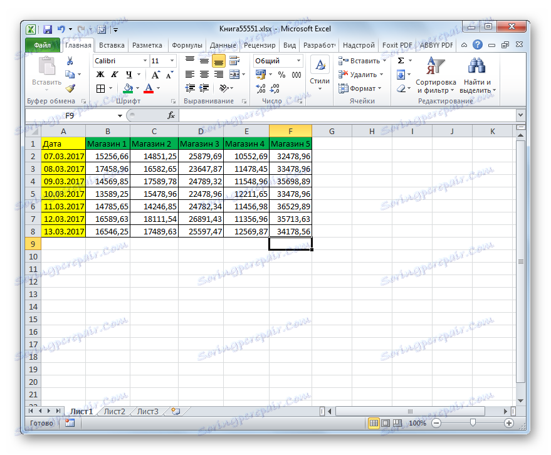Image resolution: width=551 pixels, height=455 pixels.
Task: Apply underline using the Ч icon
Action: pyautogui.click(x=129, y=75)
